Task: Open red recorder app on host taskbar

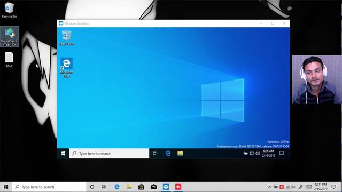Action: (x=178, y=187)
